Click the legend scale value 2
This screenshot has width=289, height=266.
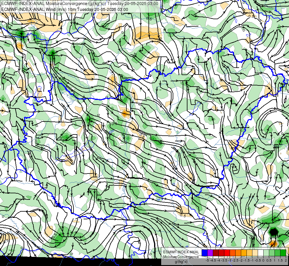coord(286,260)
